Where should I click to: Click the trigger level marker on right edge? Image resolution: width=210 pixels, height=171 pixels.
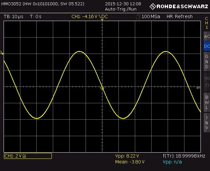click(198, 88)
